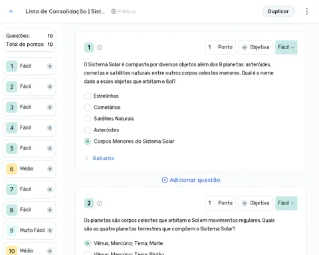
Task: Click the globe Pública visibility icon
Action: coord(114,11)
